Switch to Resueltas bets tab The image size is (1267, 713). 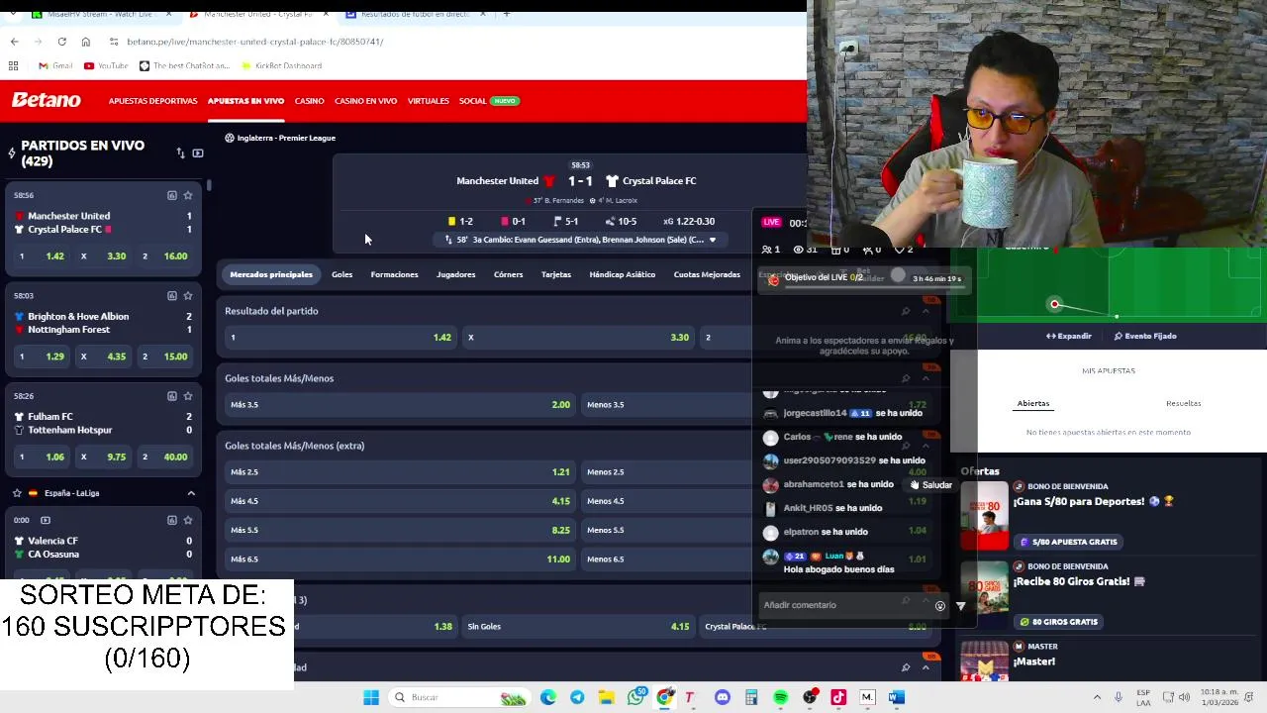[1183, 403]
